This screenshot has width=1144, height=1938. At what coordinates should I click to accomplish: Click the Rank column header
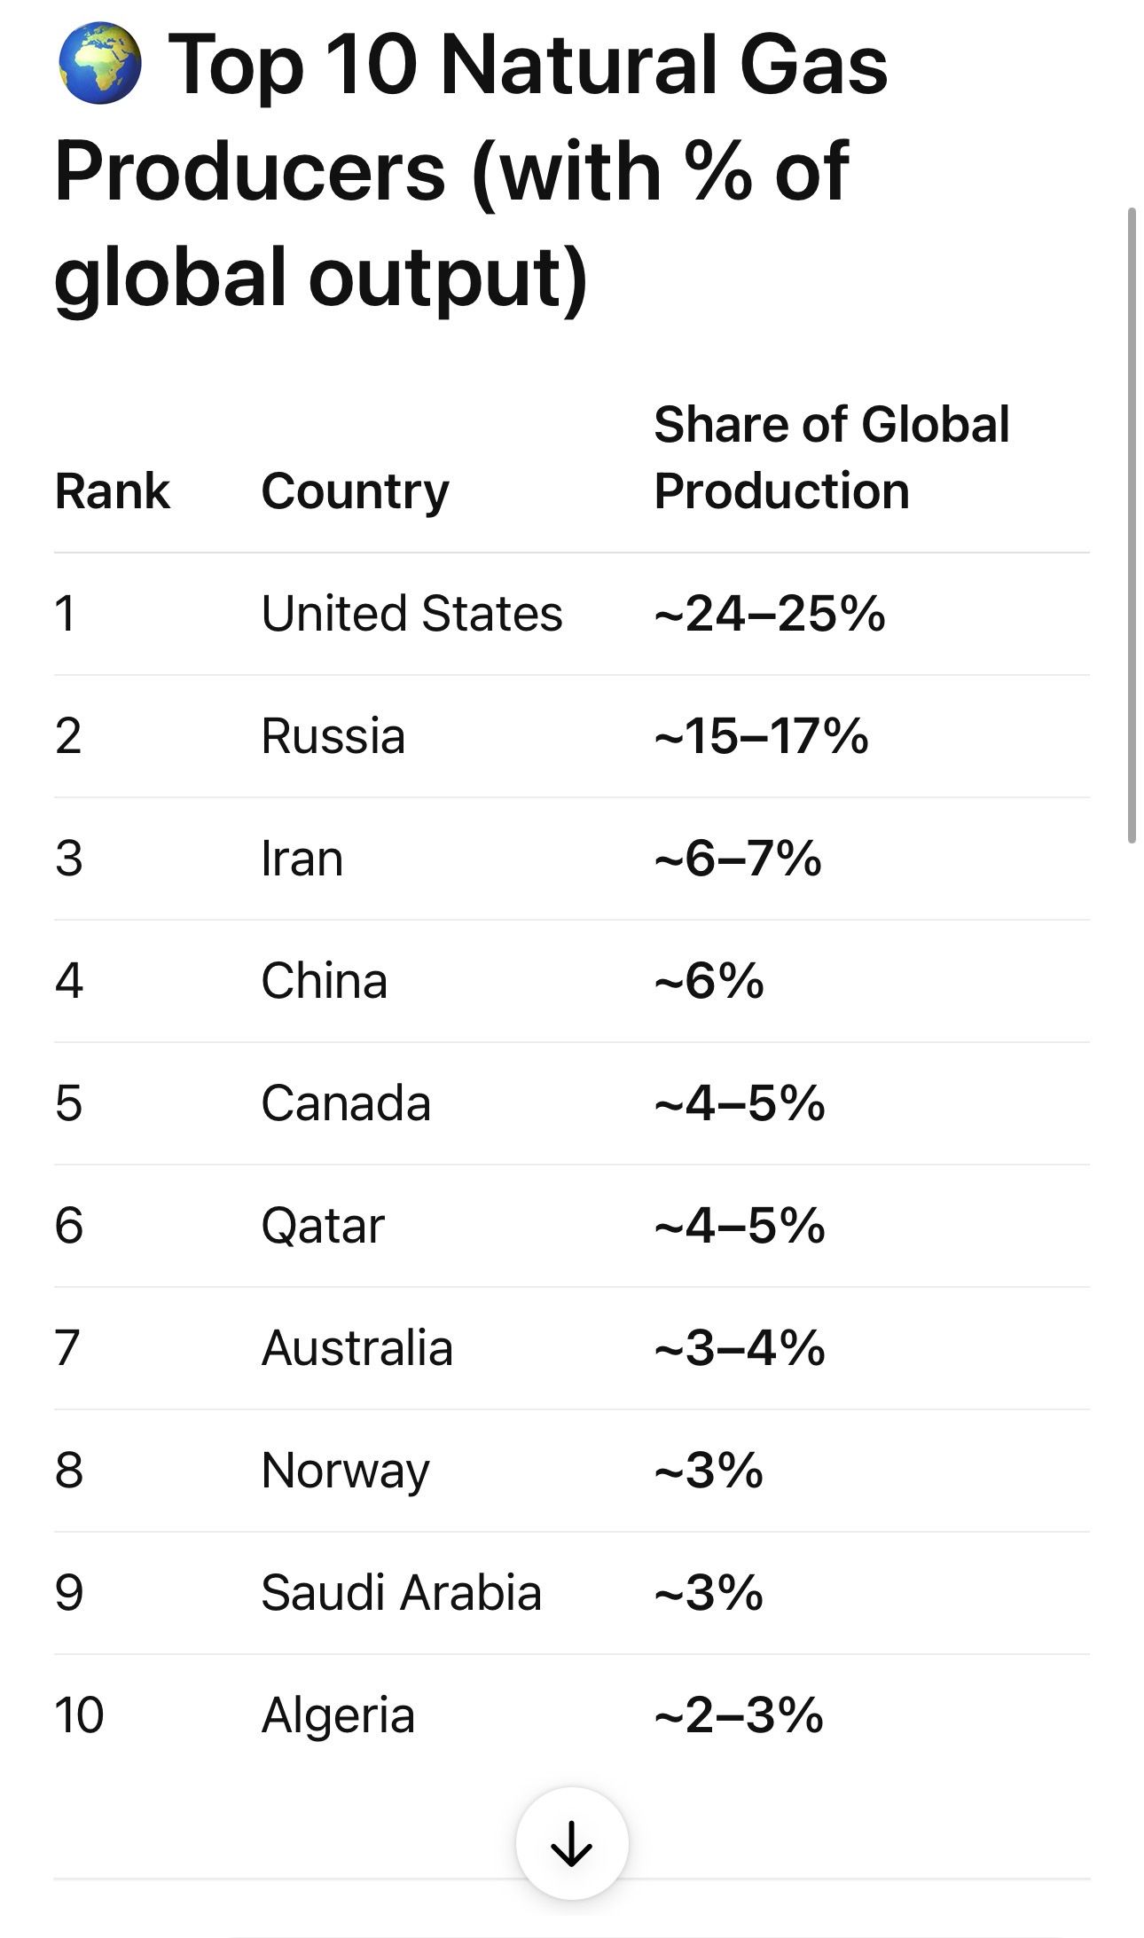112,490
